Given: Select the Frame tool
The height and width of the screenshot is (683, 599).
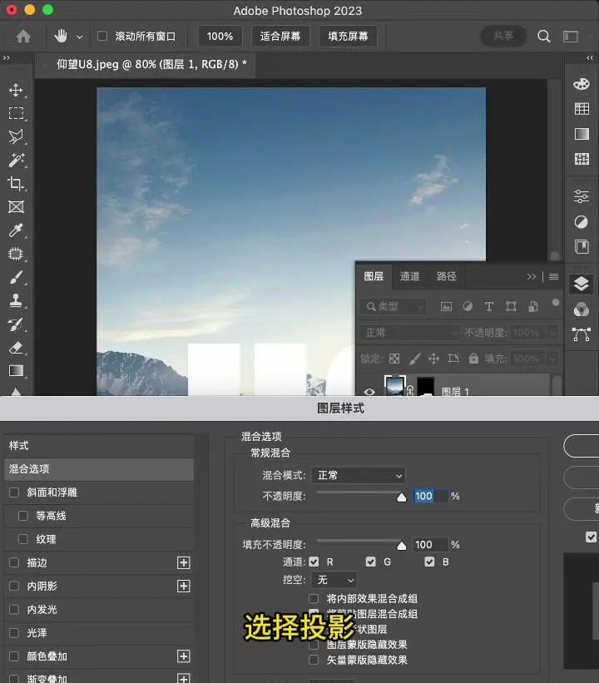Looking at the screenshot, I should [16, 206].
